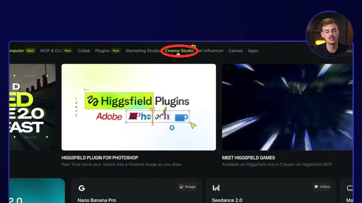Click the Higgsfield Plugins banner image
This screenshot has width=362, height=203.
(x=139, y=107)
